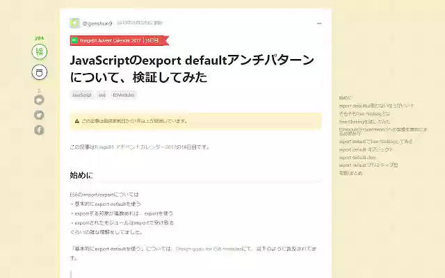
Task: Click the JavaScript tag
Action: [x=82, y=95]
